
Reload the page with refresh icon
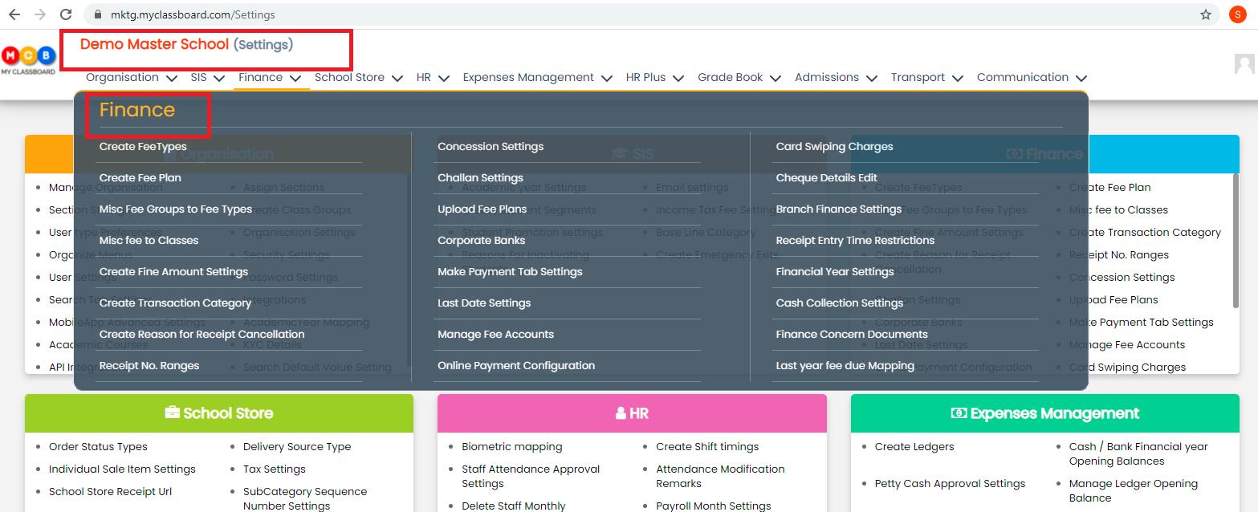(x=66, y=14)
